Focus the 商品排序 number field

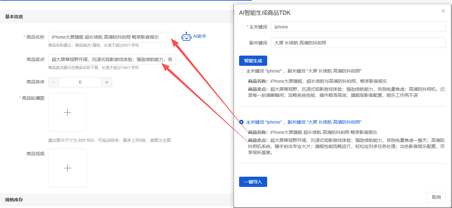80,82
